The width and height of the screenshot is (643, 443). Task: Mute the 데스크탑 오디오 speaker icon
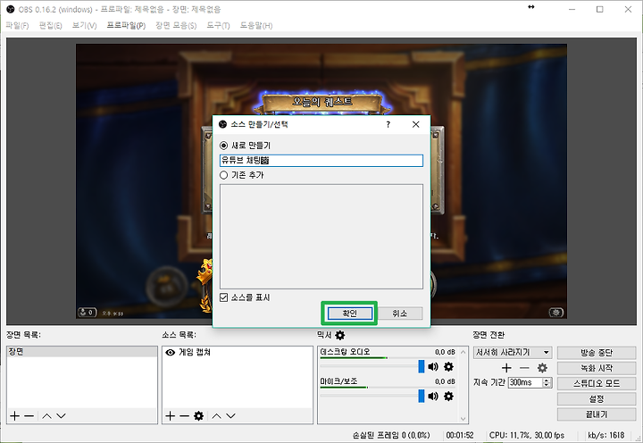coord(433,366)
